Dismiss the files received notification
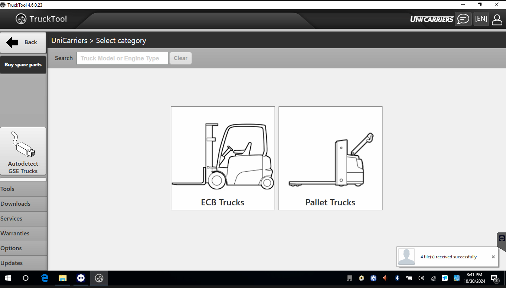 click(493, 257)
